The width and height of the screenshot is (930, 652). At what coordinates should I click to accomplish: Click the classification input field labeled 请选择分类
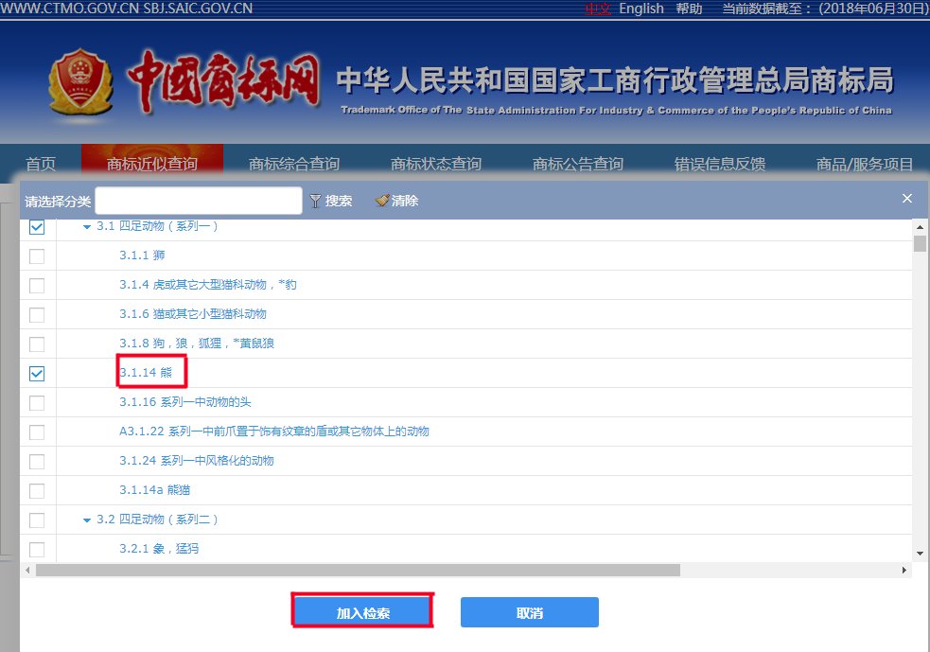tap(199, 200)
